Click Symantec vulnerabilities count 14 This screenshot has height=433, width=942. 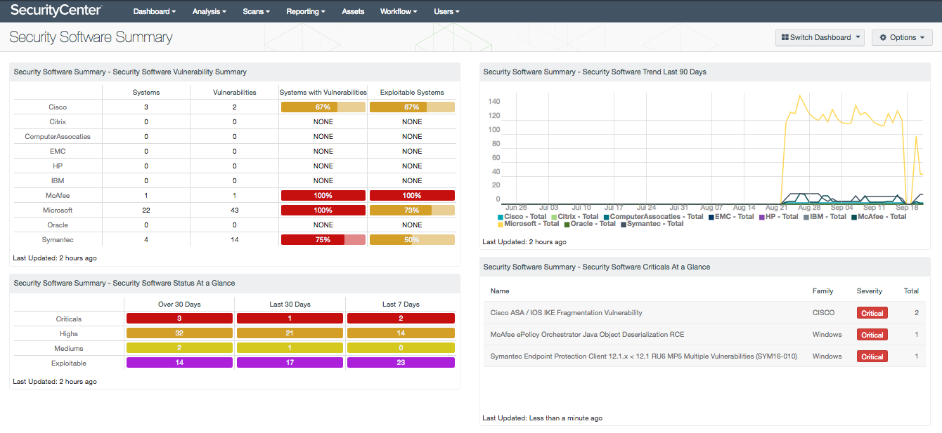235,239
